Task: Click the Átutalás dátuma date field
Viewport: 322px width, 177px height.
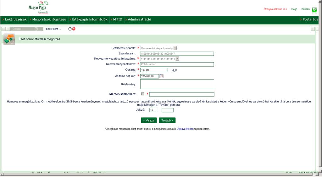Action: (x=149, y=76)
